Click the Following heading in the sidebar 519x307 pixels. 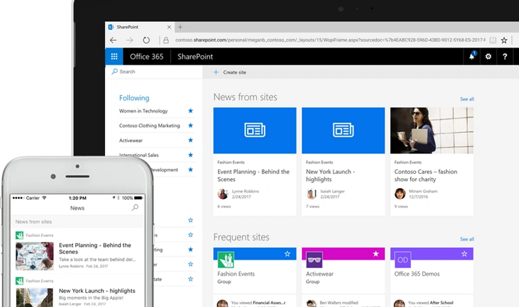tap(134, 98)
